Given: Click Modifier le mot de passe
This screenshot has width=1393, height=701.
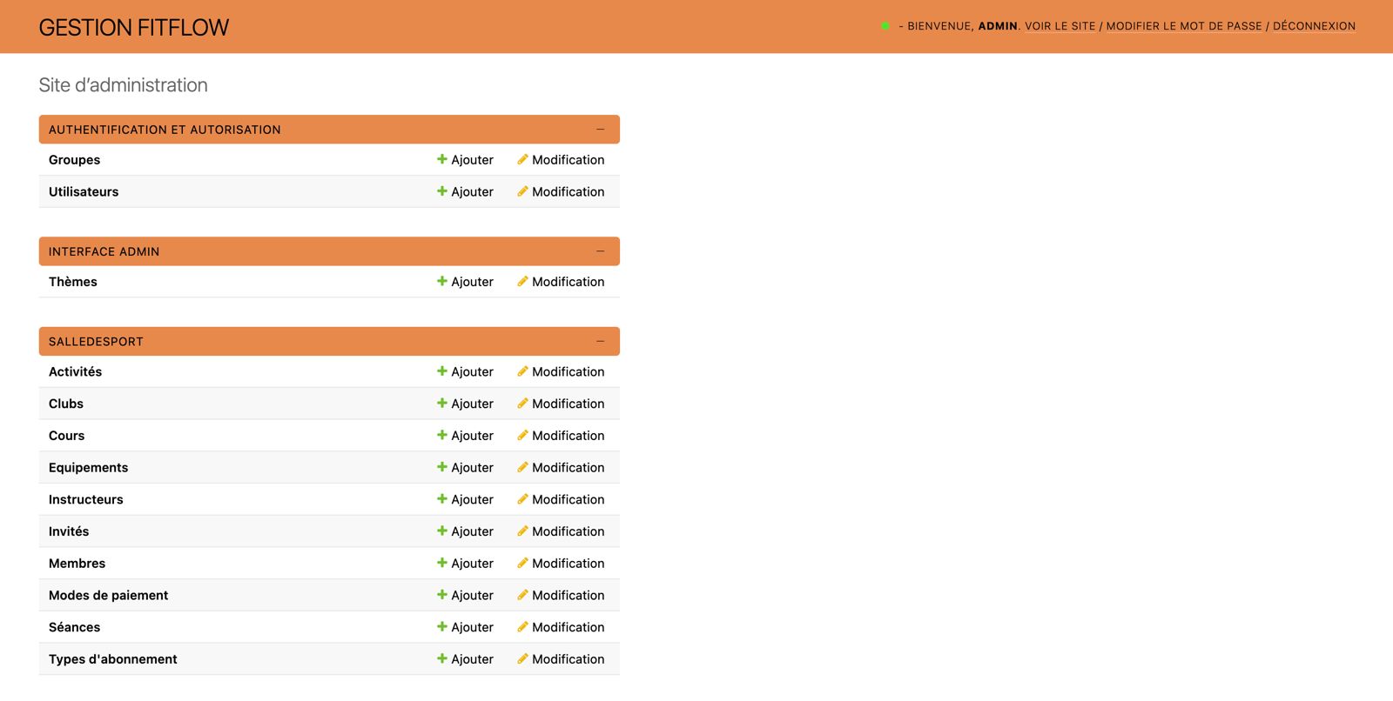Looking at the screenshot, I should [x=1184, y=26].
